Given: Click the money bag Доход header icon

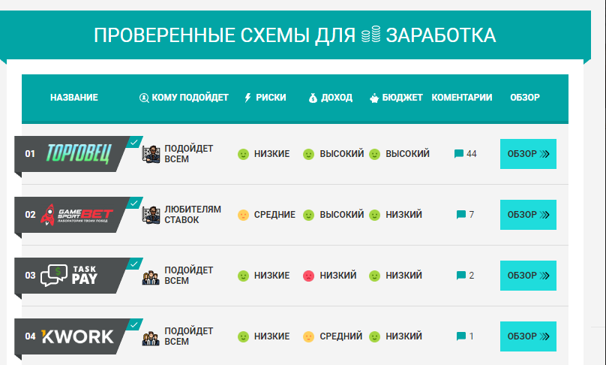Looking at the screenshot, I should tap(313, 98).
